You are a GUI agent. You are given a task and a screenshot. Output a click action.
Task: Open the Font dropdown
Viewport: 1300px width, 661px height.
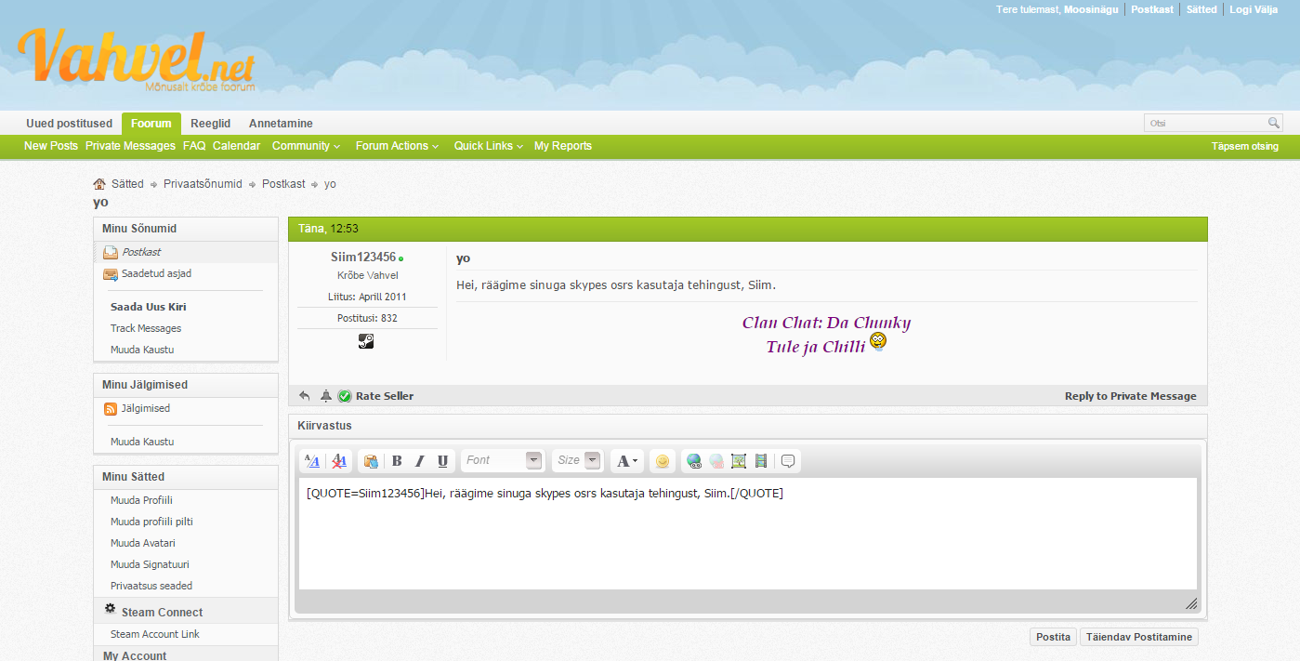click(503, 460)
